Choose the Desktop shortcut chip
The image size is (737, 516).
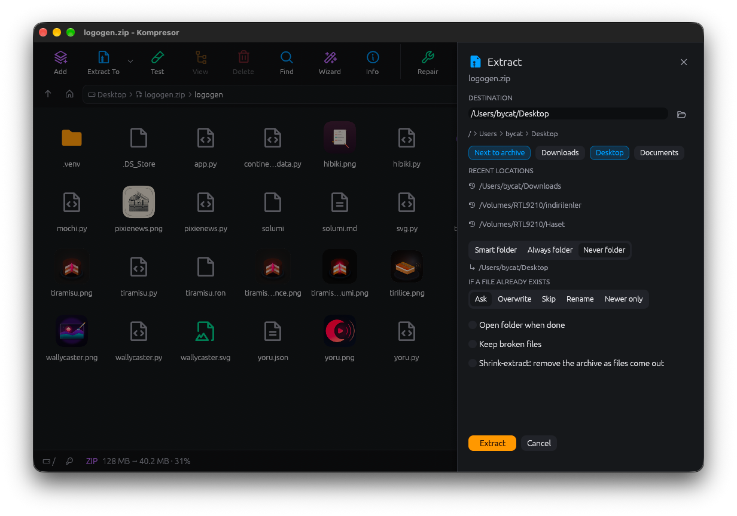pos(610,153)
